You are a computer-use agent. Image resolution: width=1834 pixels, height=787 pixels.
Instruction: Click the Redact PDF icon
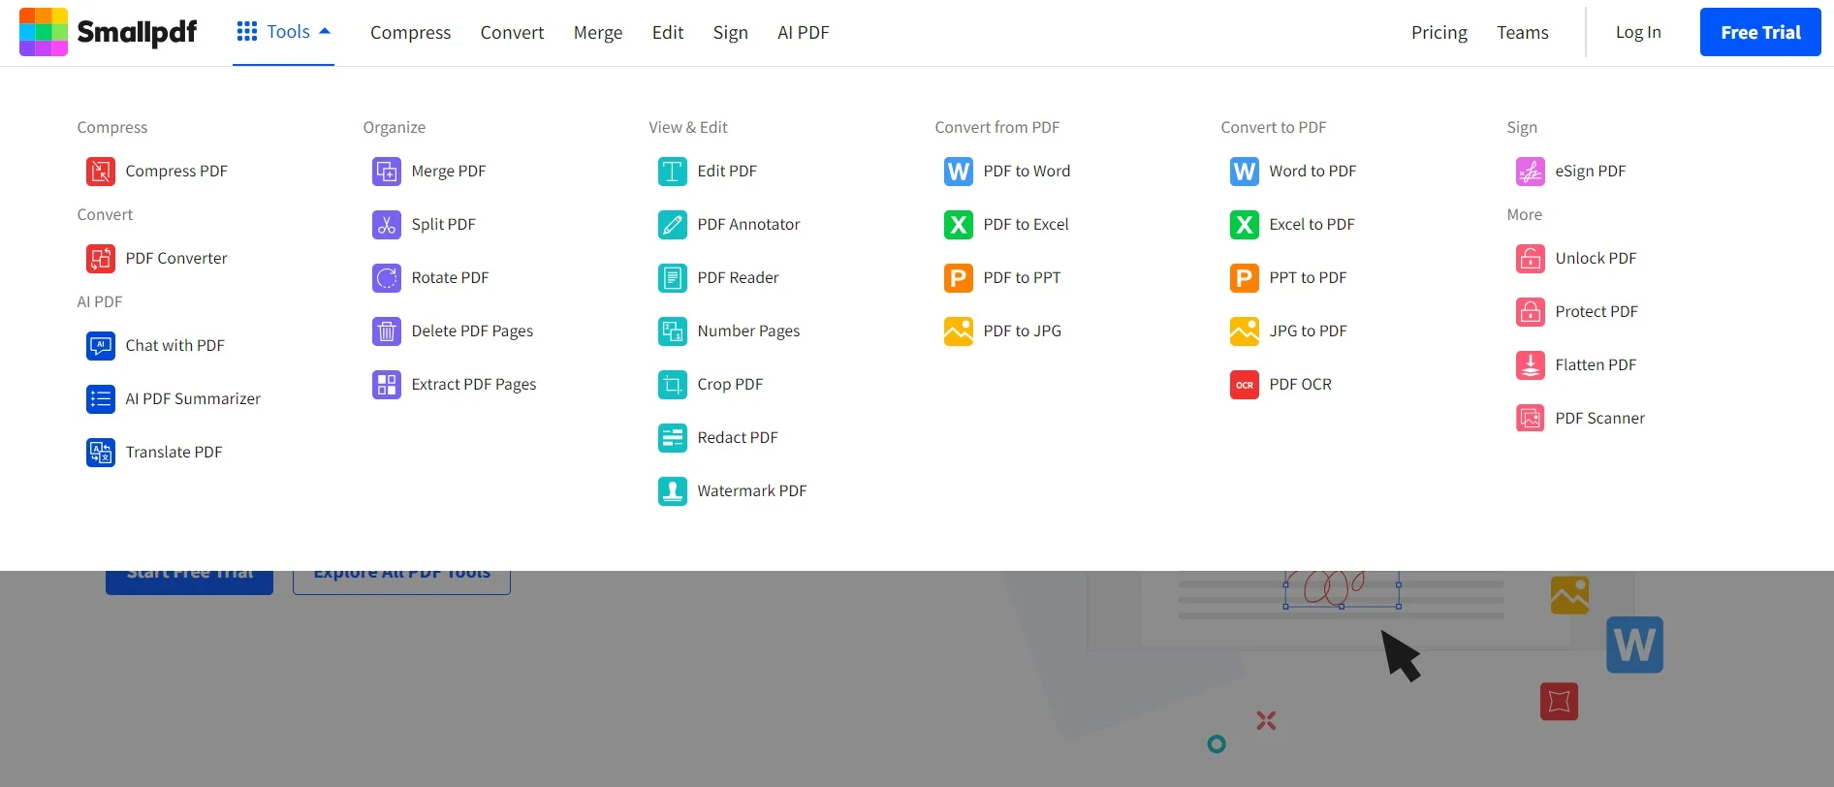click(673, 438)
